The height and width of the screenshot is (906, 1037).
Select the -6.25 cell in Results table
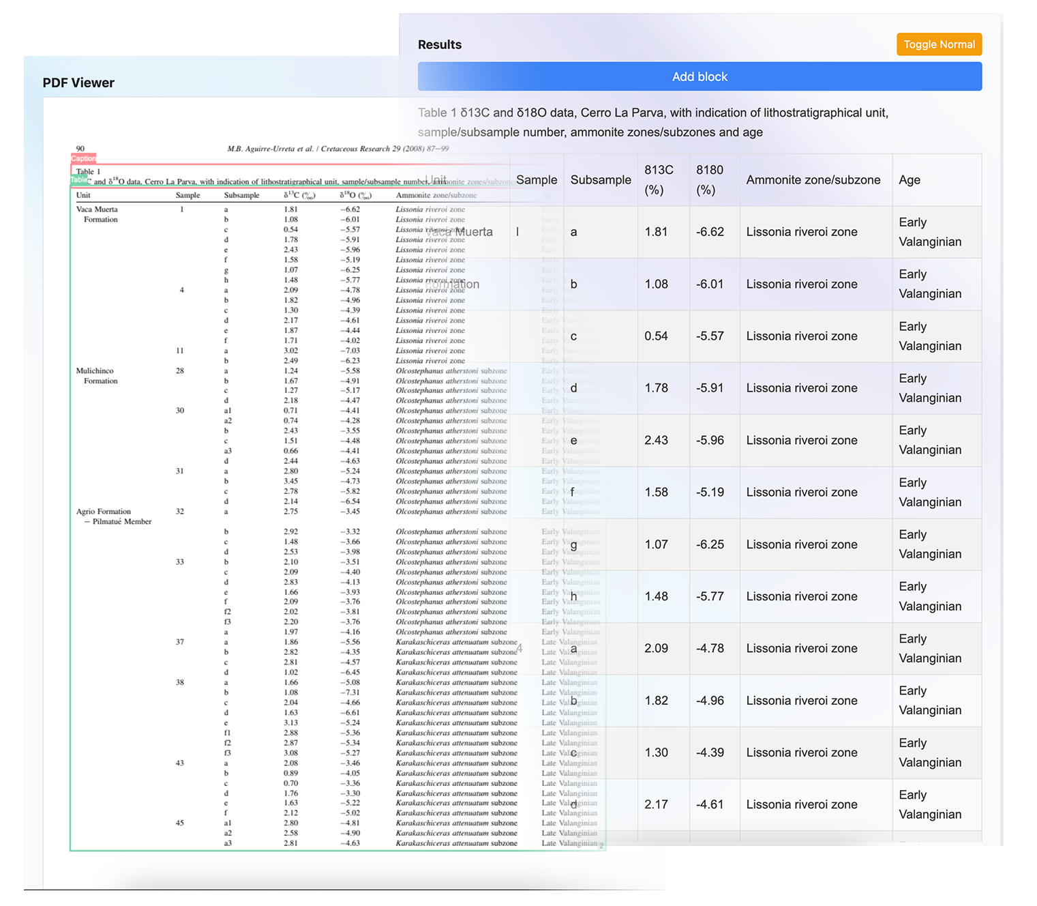(x=715, y=544)
